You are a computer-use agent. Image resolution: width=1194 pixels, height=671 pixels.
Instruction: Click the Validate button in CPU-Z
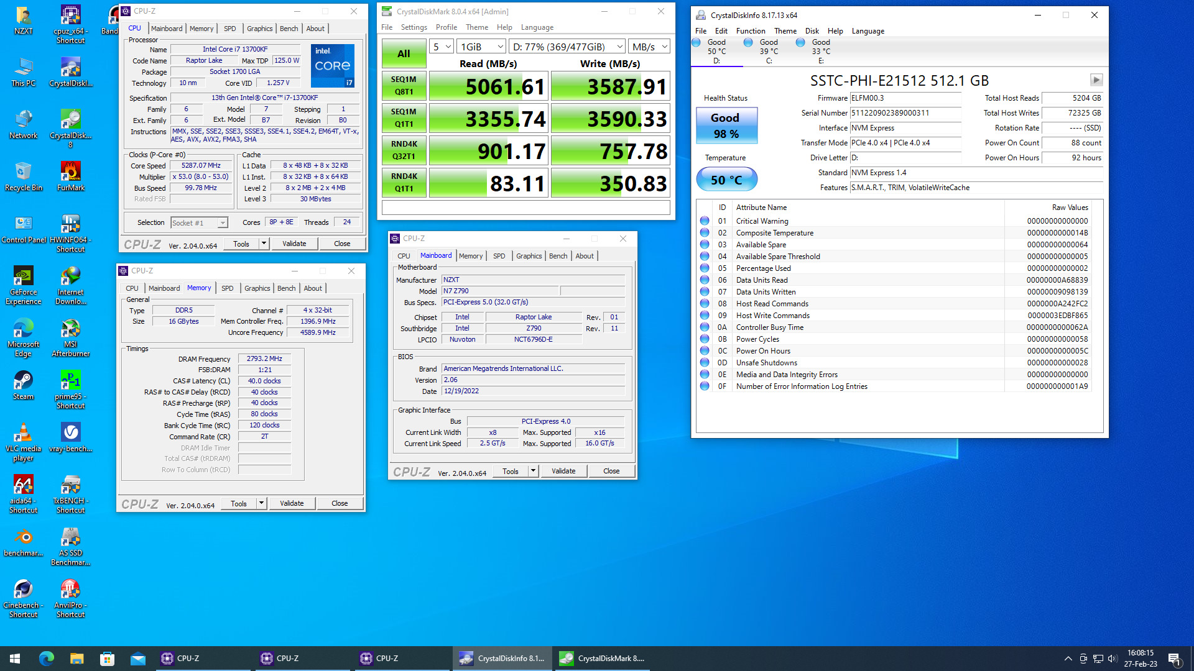coord(294,243)
